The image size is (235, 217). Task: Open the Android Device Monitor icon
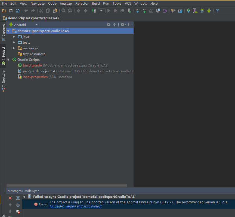pyautogui.click(x=209, y=11)
